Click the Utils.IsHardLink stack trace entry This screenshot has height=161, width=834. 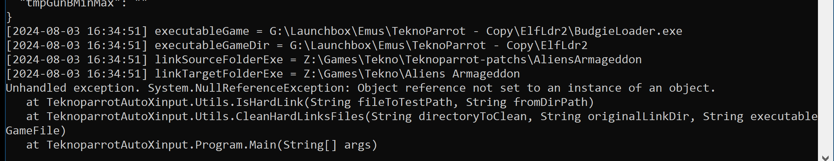click(x=175, y=102)
